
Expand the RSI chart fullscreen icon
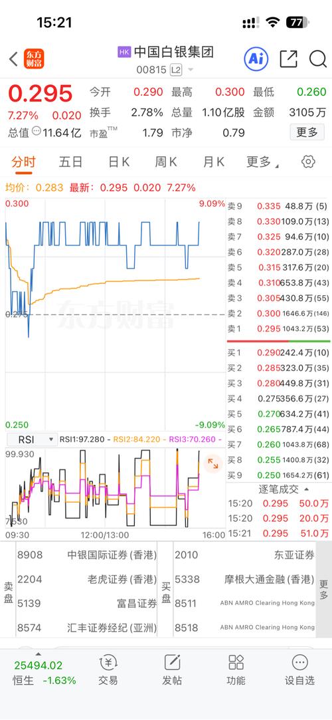pyautogui.click(x=212, y=463)
